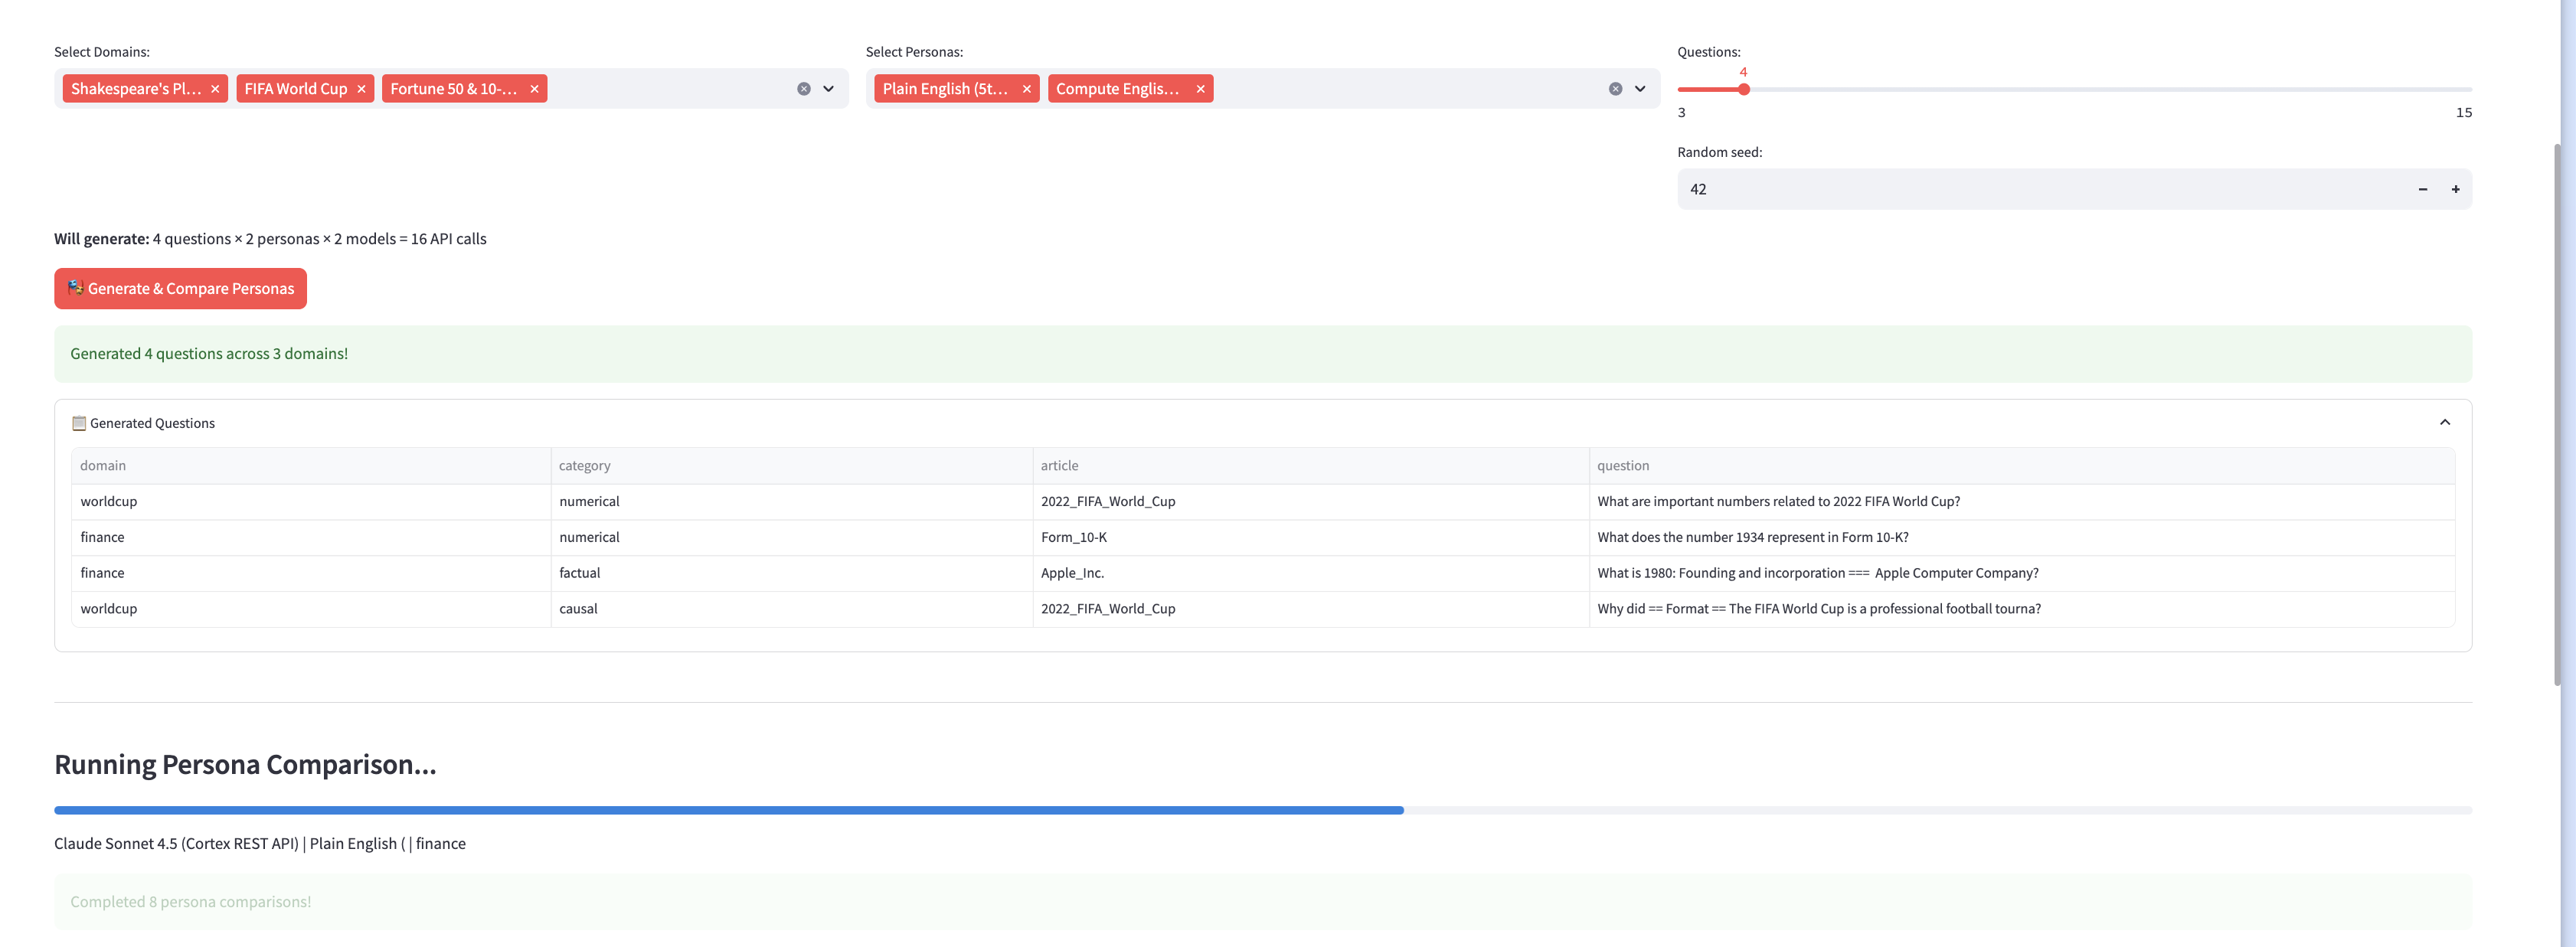Screen dimensions: 2576x947
Task: Clear all selected domains
Action: tap(803, 89)
